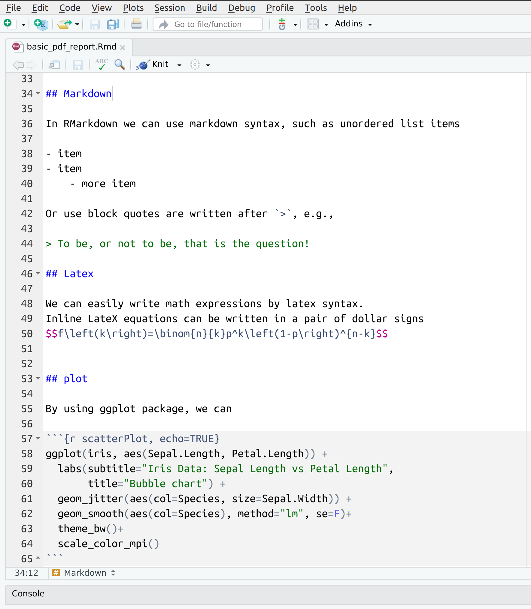Open the Build menu
This screenshot has height=609, width=531.
pyautogui.click(x=206, y=8)
